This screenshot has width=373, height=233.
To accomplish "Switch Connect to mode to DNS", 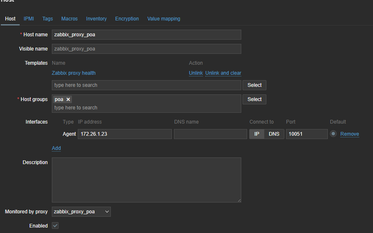I will tap(274, 134).
